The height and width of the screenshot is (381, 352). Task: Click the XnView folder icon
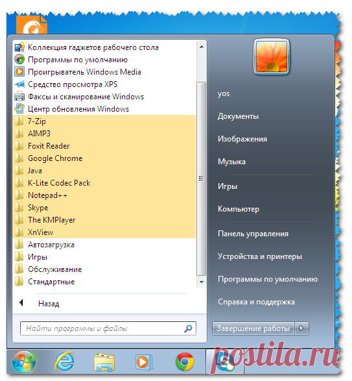pyautogui.click(x=19, y=232)
